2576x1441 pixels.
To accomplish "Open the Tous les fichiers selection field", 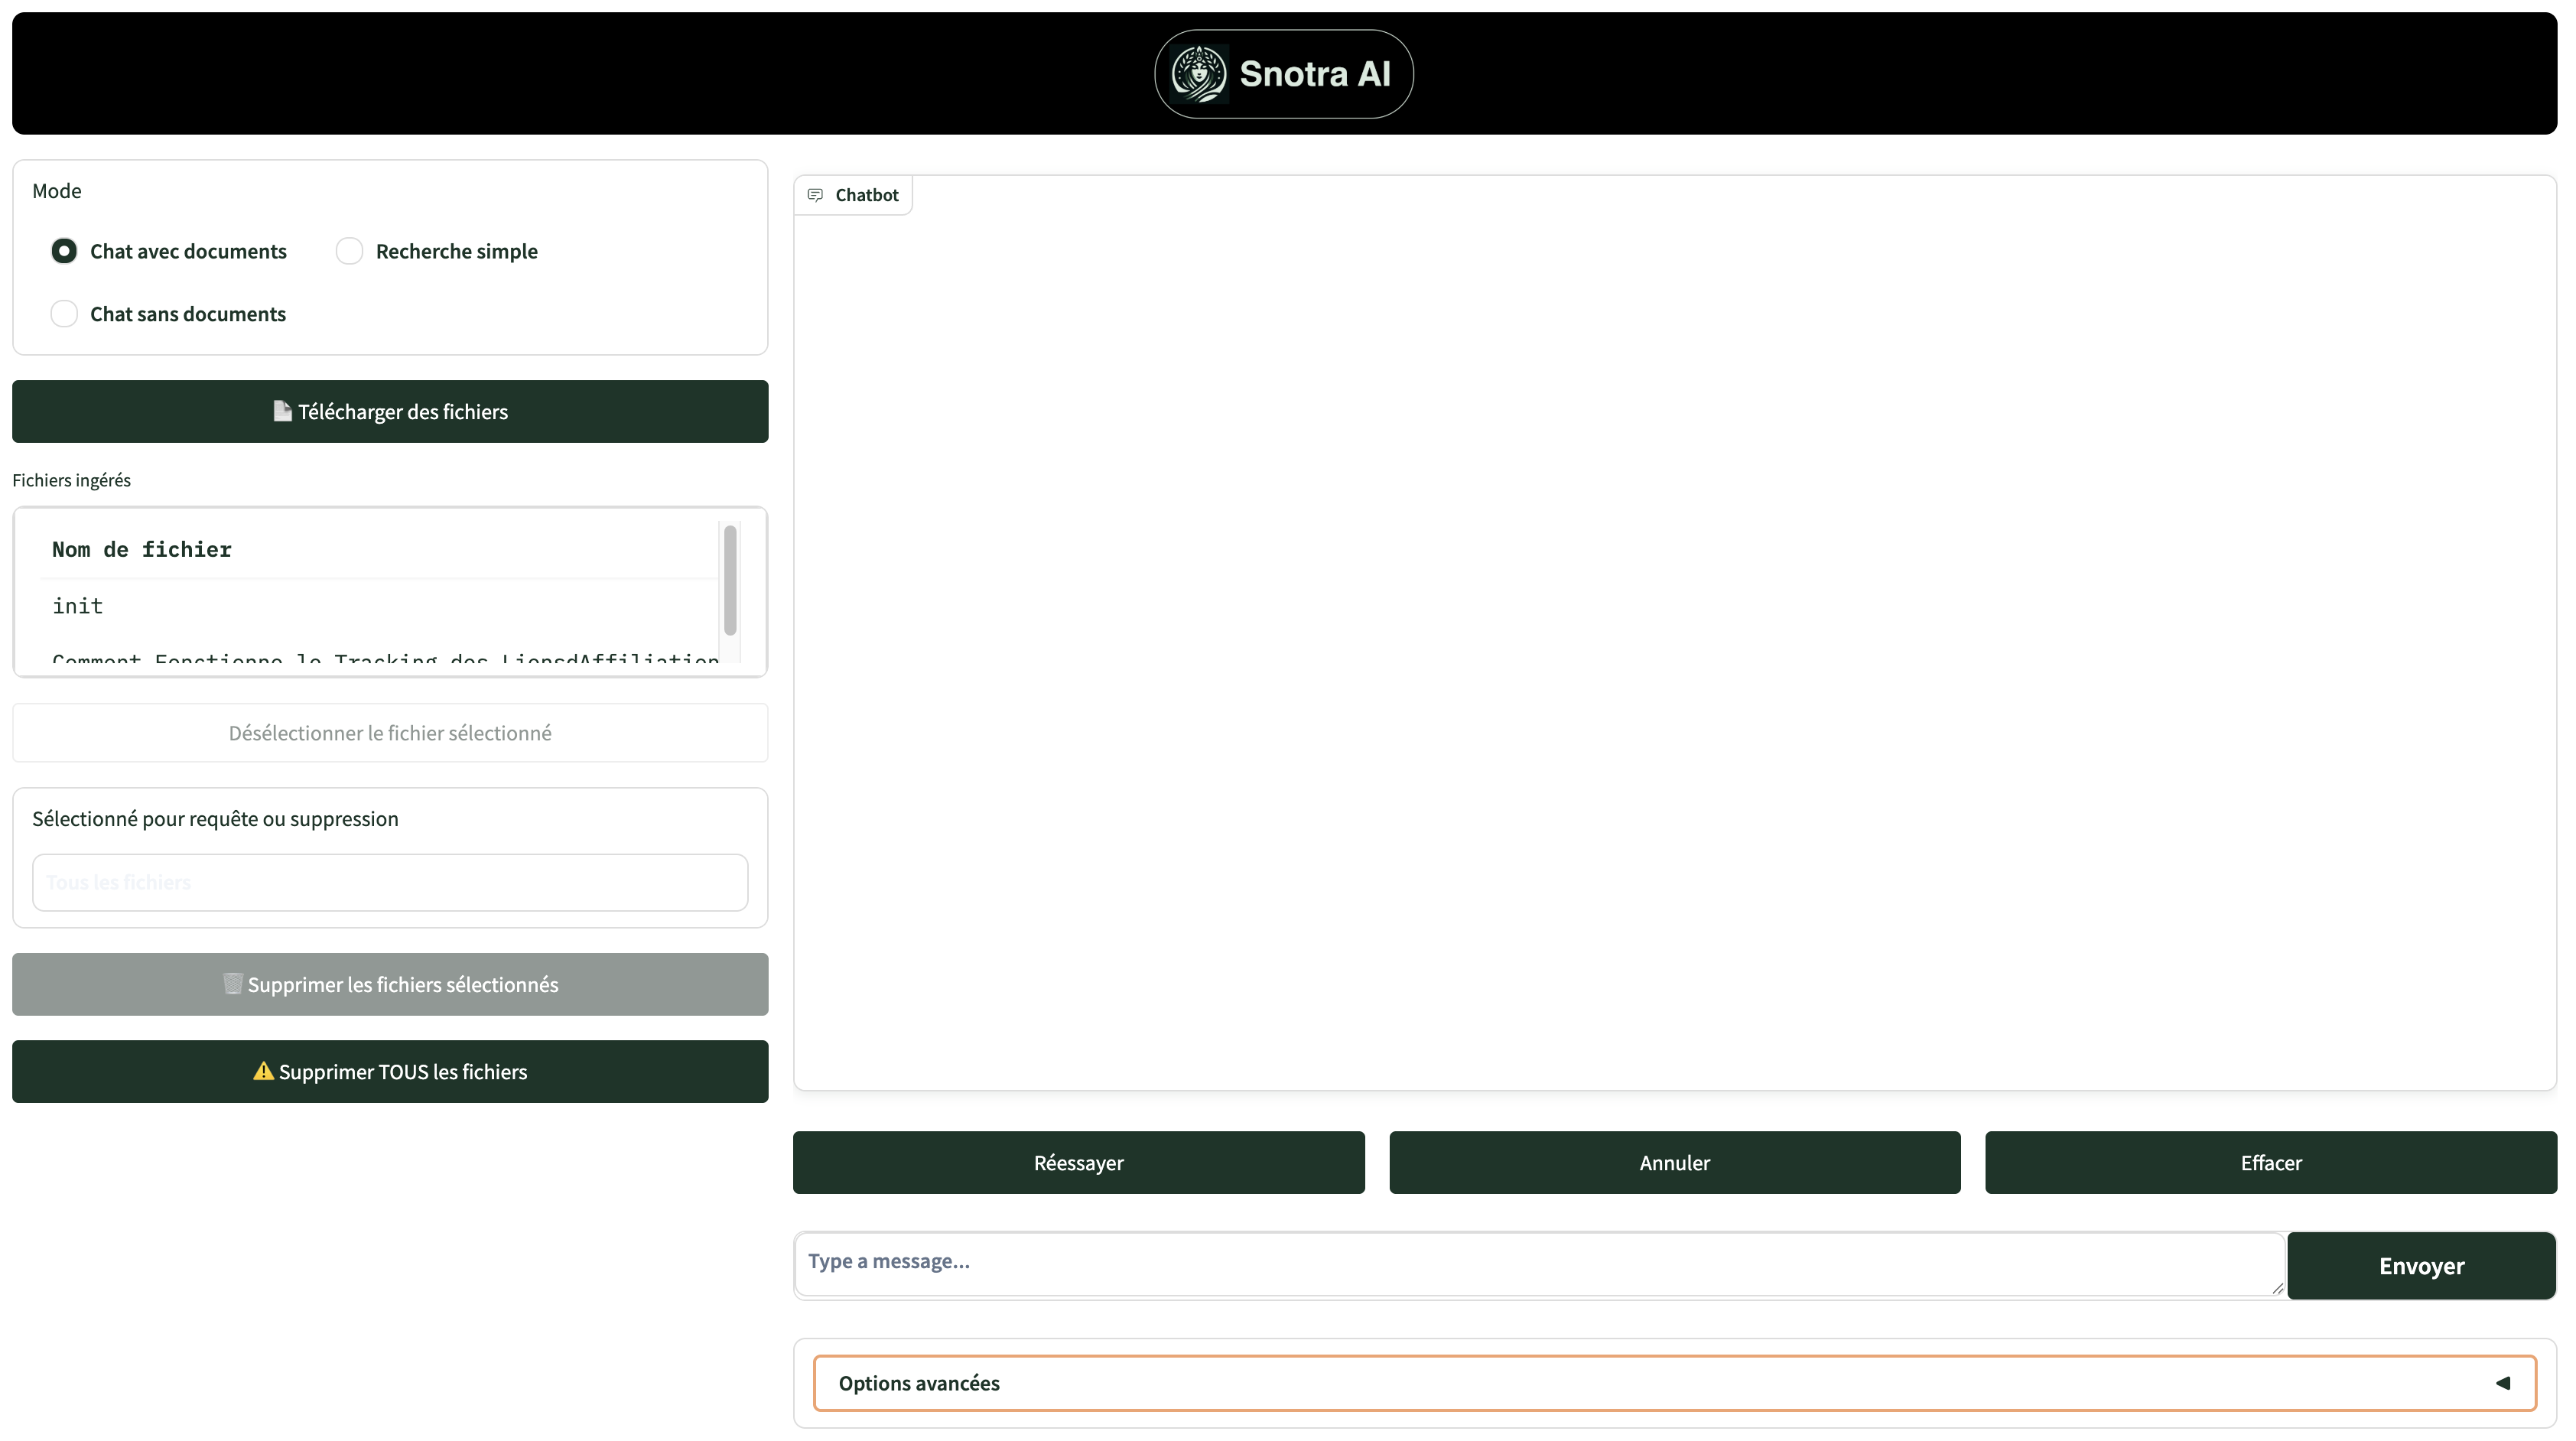I will point(390,882).
